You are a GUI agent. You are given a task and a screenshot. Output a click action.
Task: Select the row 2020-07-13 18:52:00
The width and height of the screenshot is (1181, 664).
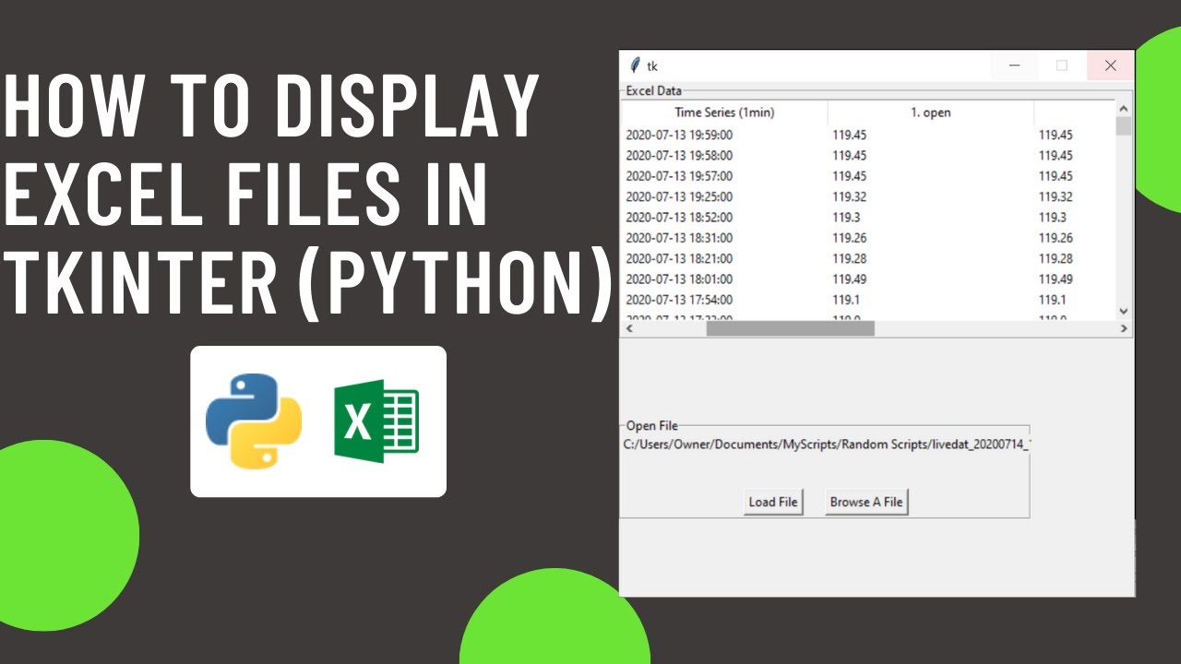tap(869, 218)
